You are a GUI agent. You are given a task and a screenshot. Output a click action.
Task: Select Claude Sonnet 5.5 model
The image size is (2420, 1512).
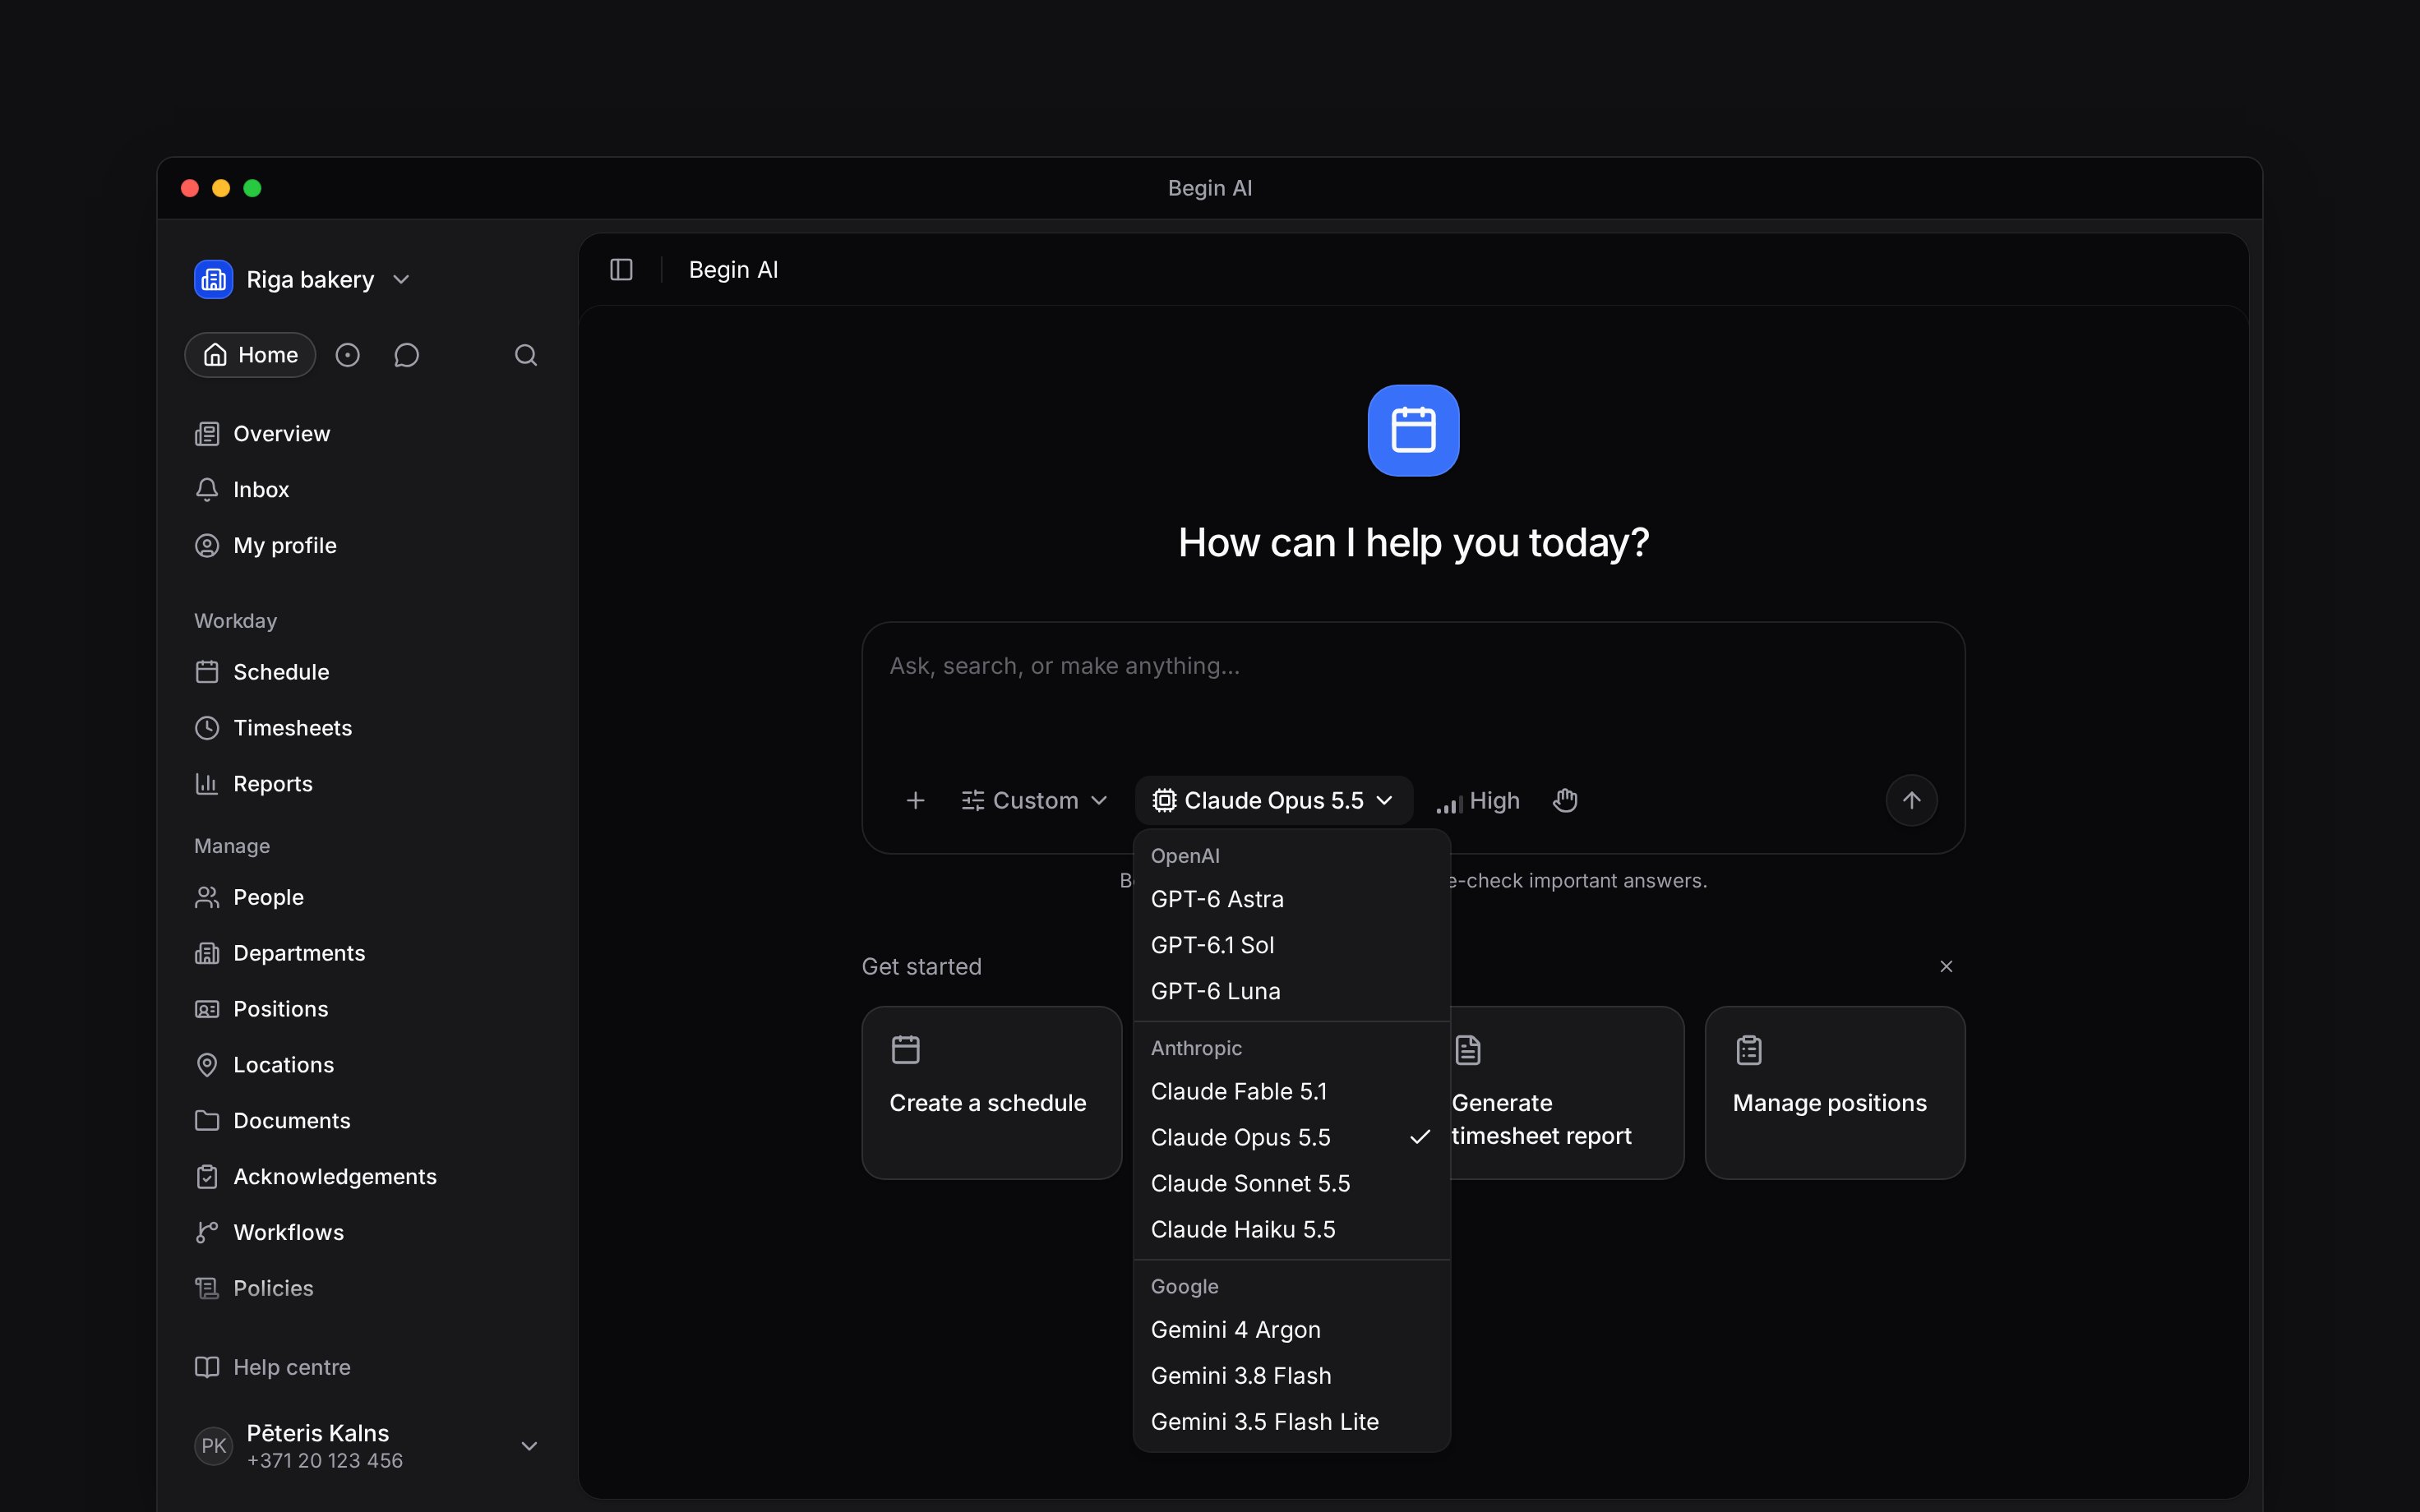click(1291, 1183)
